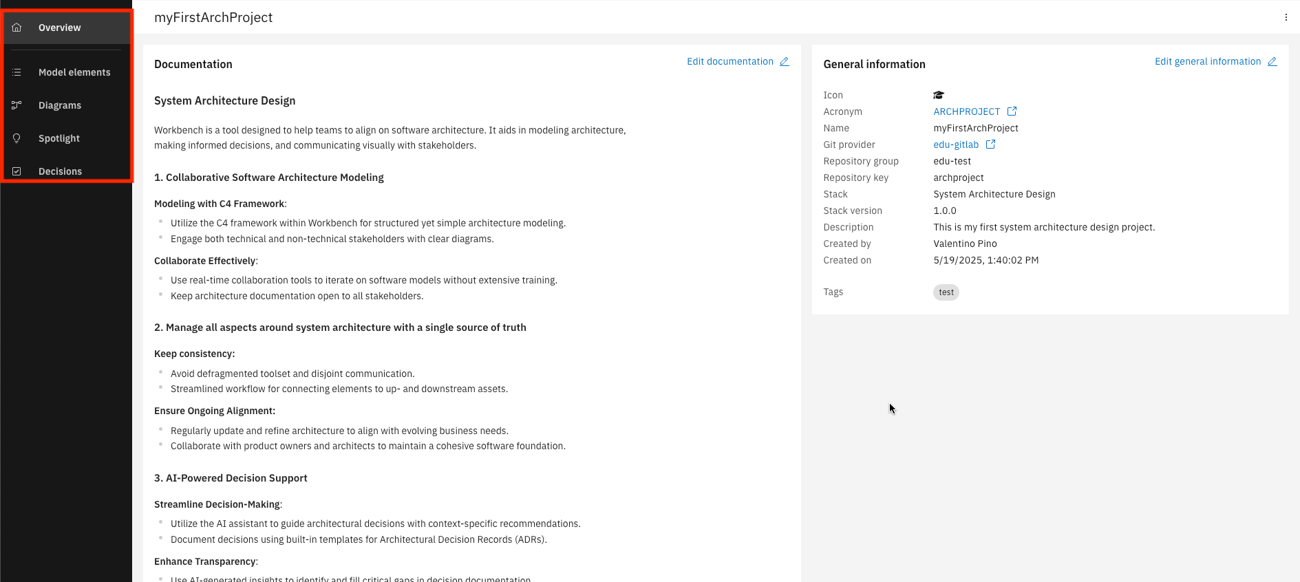This screenshot has width=1300, height=582.
Task: Open the Model elements section
Action: pos(74,72)
